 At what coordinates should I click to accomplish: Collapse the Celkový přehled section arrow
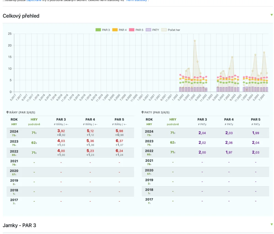pyautogui.click(x=272, y=15)
